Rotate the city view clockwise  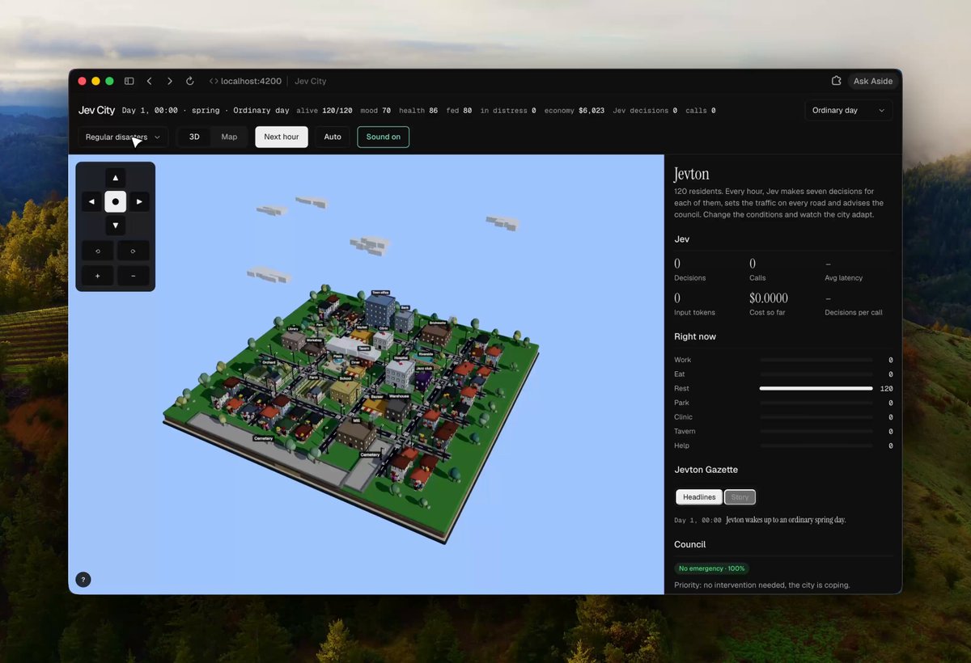tap(134, 251)
